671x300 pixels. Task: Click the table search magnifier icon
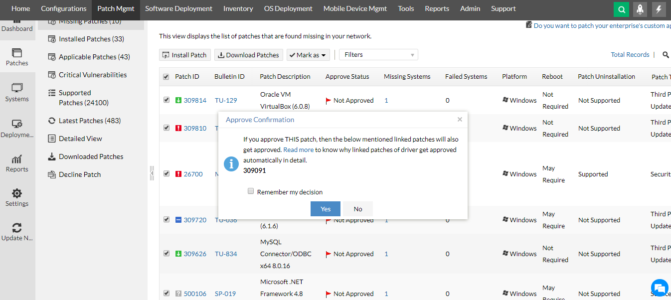click(666, 55)
